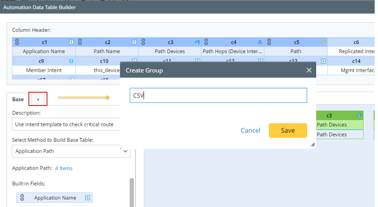This screenshot has width=378, height=207.
Task: Select the Member Intent column cell
Action: coord(44,70)
